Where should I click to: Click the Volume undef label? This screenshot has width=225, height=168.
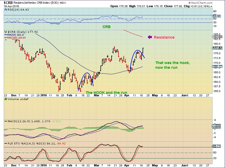pos(18,99)
